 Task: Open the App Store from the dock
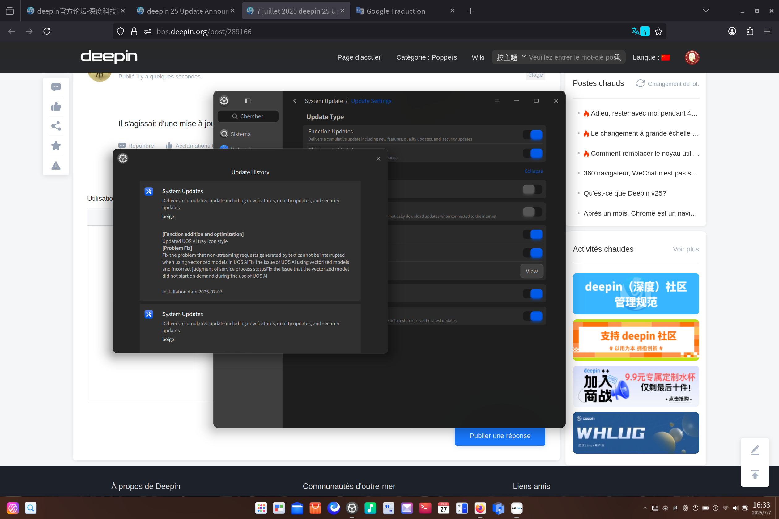[x=315, y=508]
